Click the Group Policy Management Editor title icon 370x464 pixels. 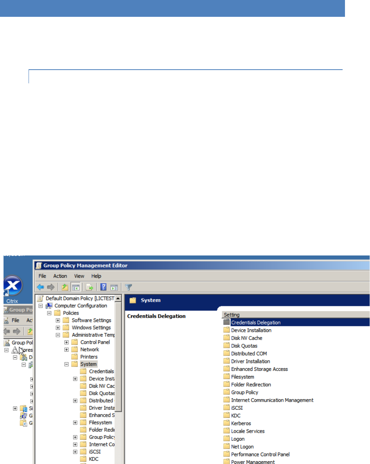pyautogui.click(x=39, y=265)
